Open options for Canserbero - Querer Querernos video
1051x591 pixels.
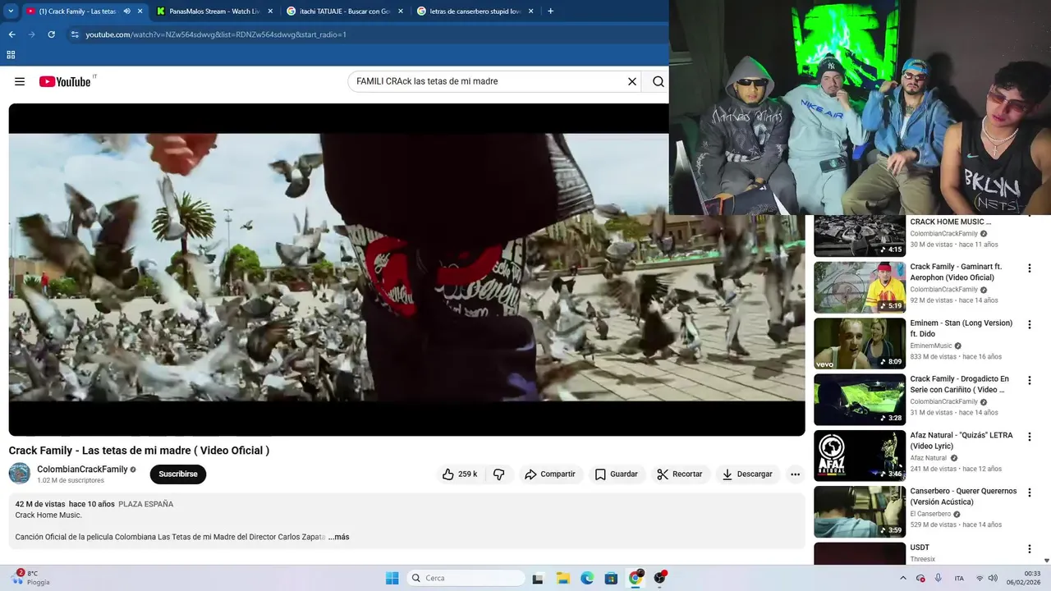(1030, 492)
